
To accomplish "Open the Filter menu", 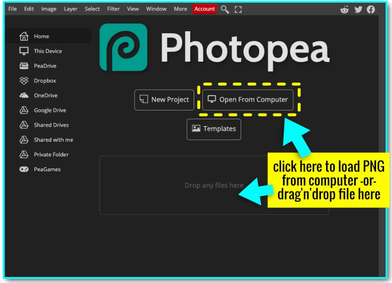I will tap(113, 9).
